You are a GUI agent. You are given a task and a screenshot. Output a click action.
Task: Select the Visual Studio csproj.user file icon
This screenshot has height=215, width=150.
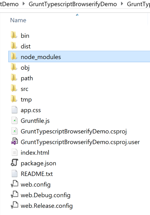14,142
